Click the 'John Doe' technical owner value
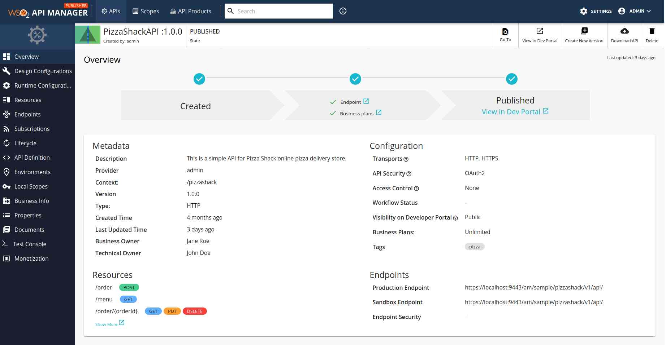 click(198, 253)
